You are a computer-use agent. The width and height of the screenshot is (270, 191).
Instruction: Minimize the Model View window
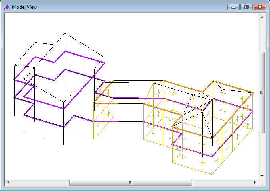(x=233, y=7)
